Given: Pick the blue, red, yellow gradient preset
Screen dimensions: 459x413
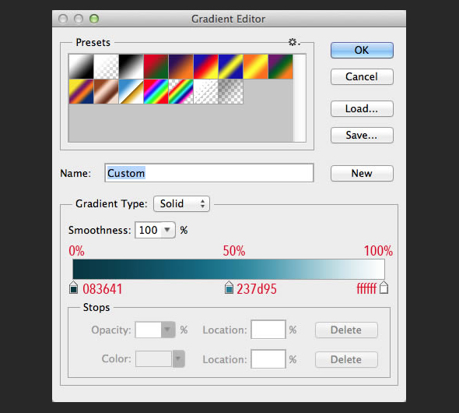Looking at the screenshot, I should point(206,66).
